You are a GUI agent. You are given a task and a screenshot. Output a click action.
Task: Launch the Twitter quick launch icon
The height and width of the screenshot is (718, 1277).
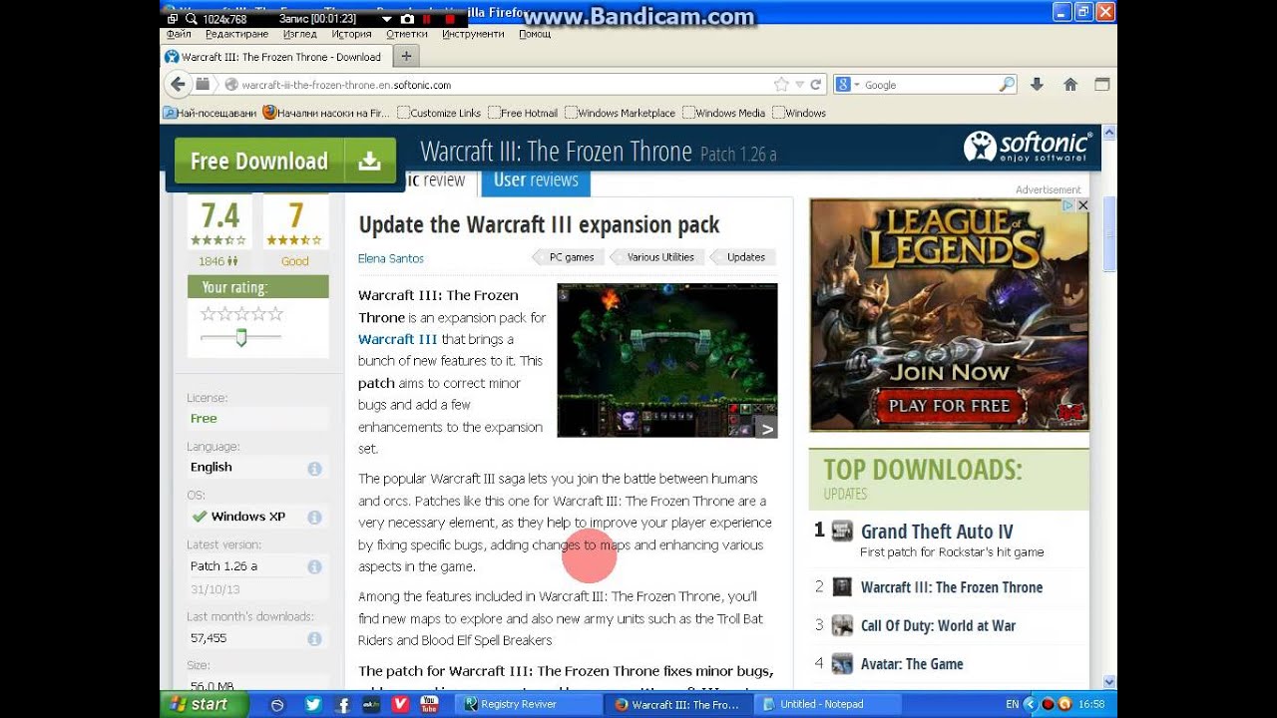[x=312, y=704]
